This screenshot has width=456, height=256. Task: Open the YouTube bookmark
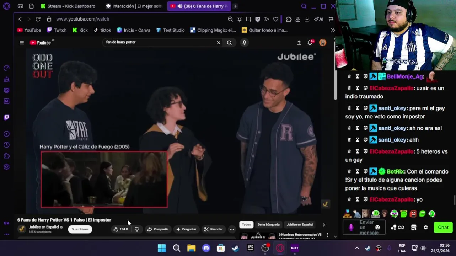(x=29, y=30)
